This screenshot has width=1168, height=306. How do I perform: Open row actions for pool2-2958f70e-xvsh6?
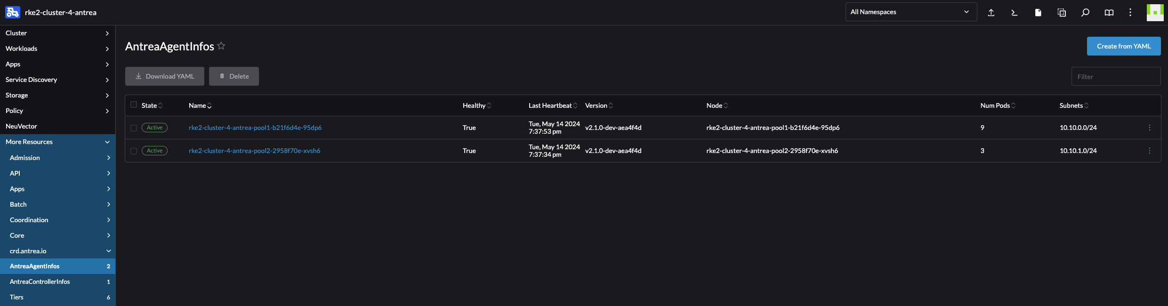(1150, 151)
